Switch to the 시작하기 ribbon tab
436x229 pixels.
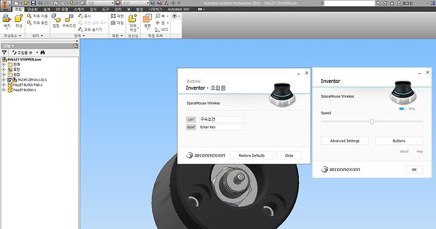coord(155,9)
